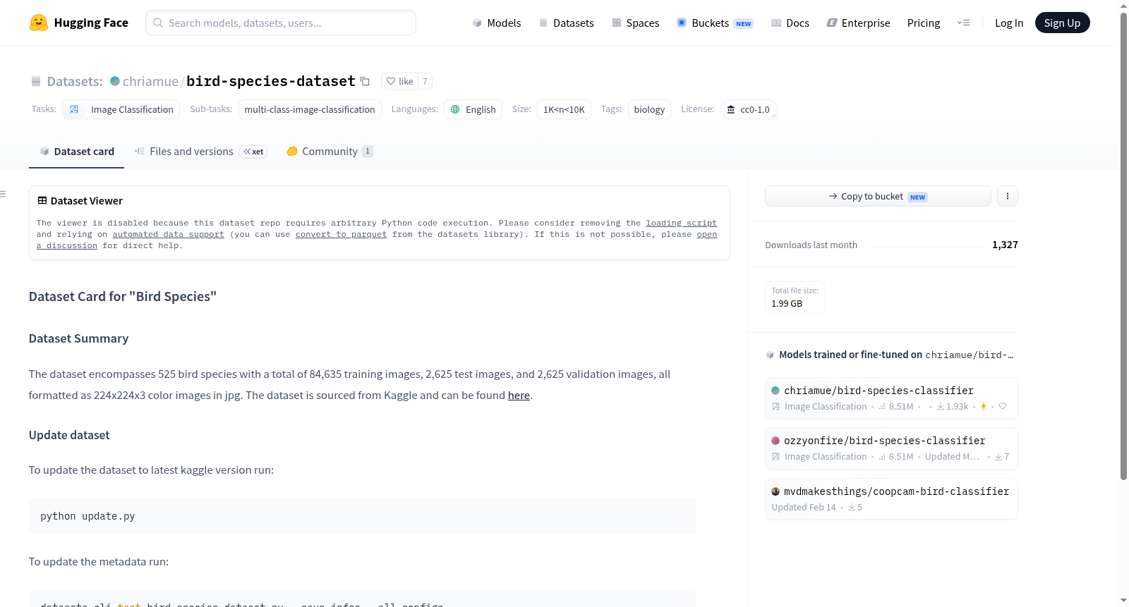
Task: Open the chriamue profile link in the title
Action: pos(150,82)
